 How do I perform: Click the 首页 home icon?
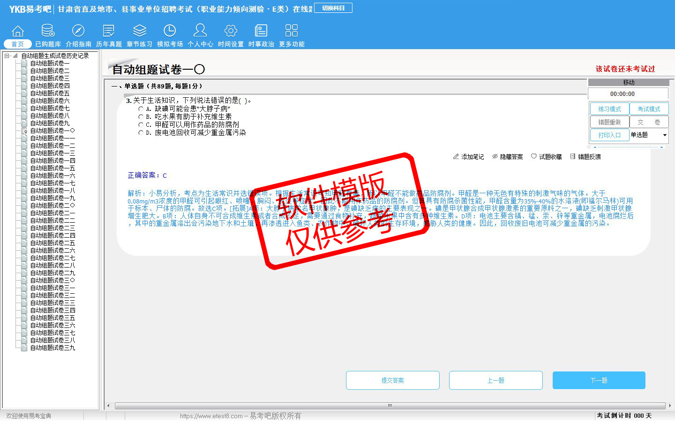click(x=18, y=31)
